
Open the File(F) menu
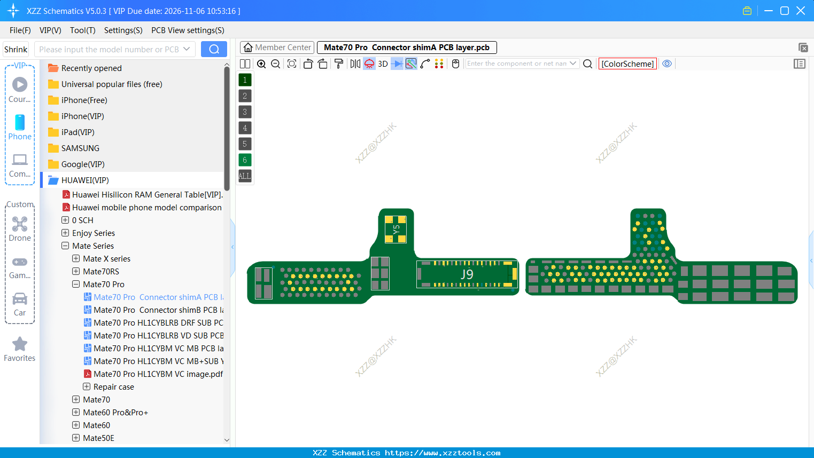(20, 30)
